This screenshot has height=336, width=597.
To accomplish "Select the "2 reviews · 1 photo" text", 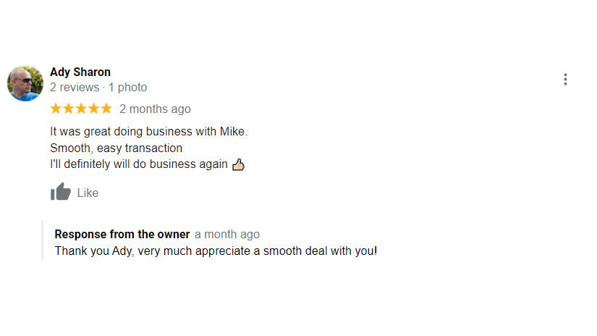I will (x=98, y=88).
